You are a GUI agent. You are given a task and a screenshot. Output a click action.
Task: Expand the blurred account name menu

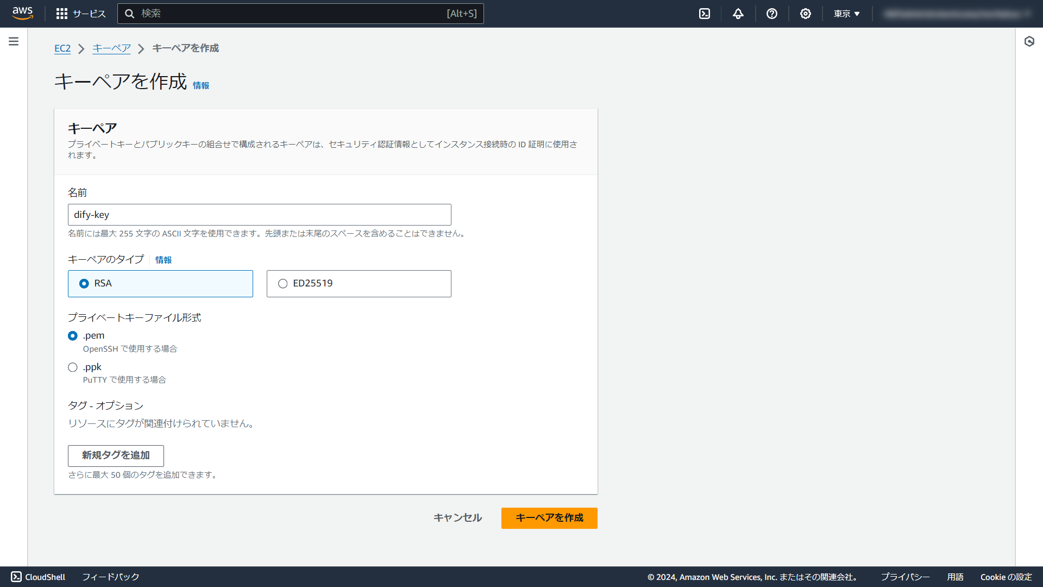click(956, 14)
